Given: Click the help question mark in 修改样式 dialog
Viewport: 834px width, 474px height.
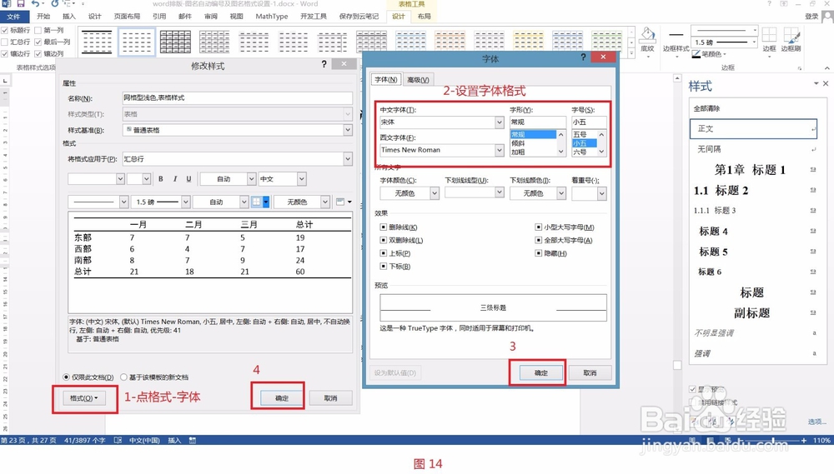Looking at the screenshot, I should [x=324, y=64].
